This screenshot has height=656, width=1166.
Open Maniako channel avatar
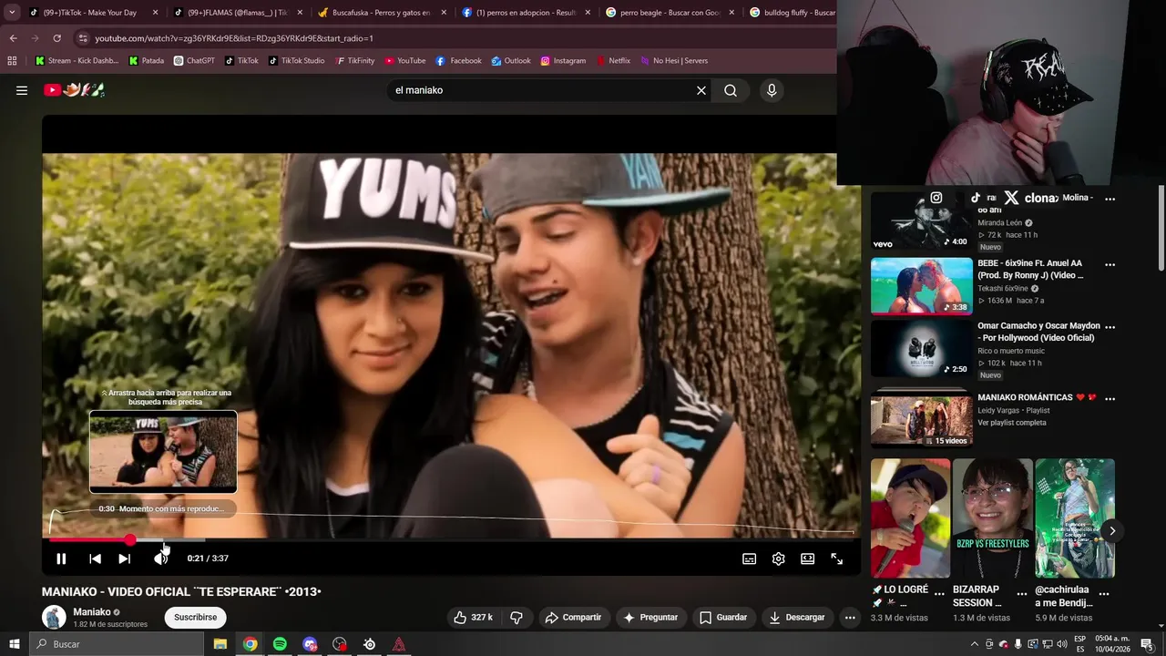54,617
